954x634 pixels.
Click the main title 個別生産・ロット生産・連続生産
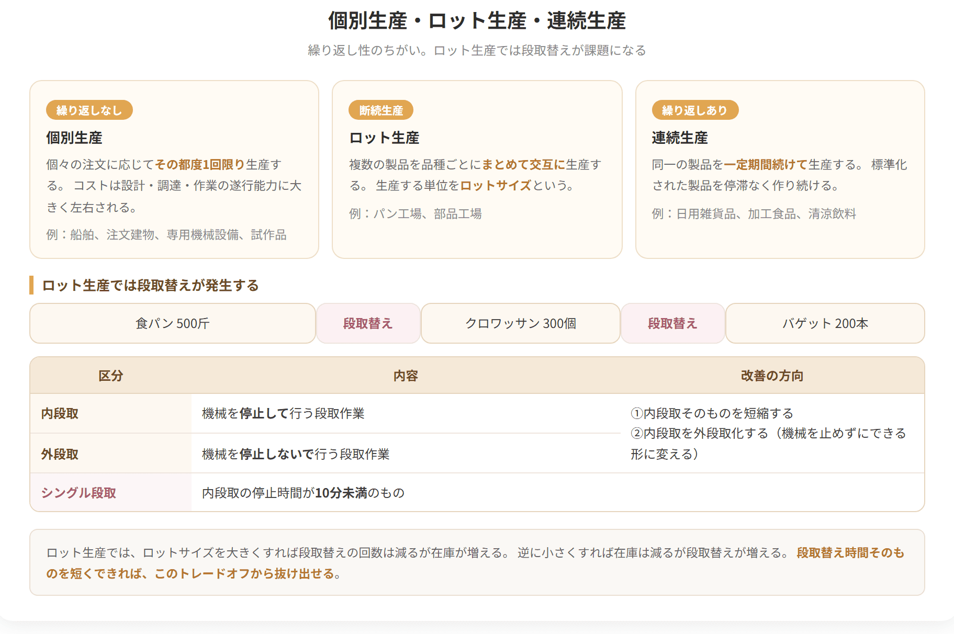[477, 21]
